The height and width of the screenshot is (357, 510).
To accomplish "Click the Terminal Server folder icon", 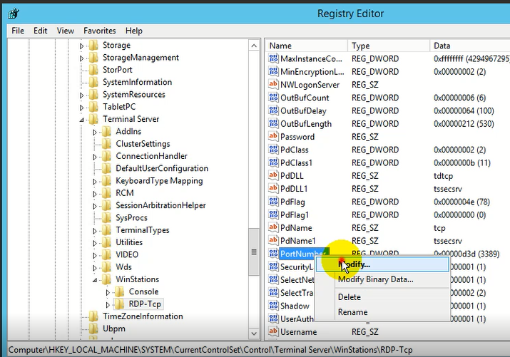I will pos(94,119).
